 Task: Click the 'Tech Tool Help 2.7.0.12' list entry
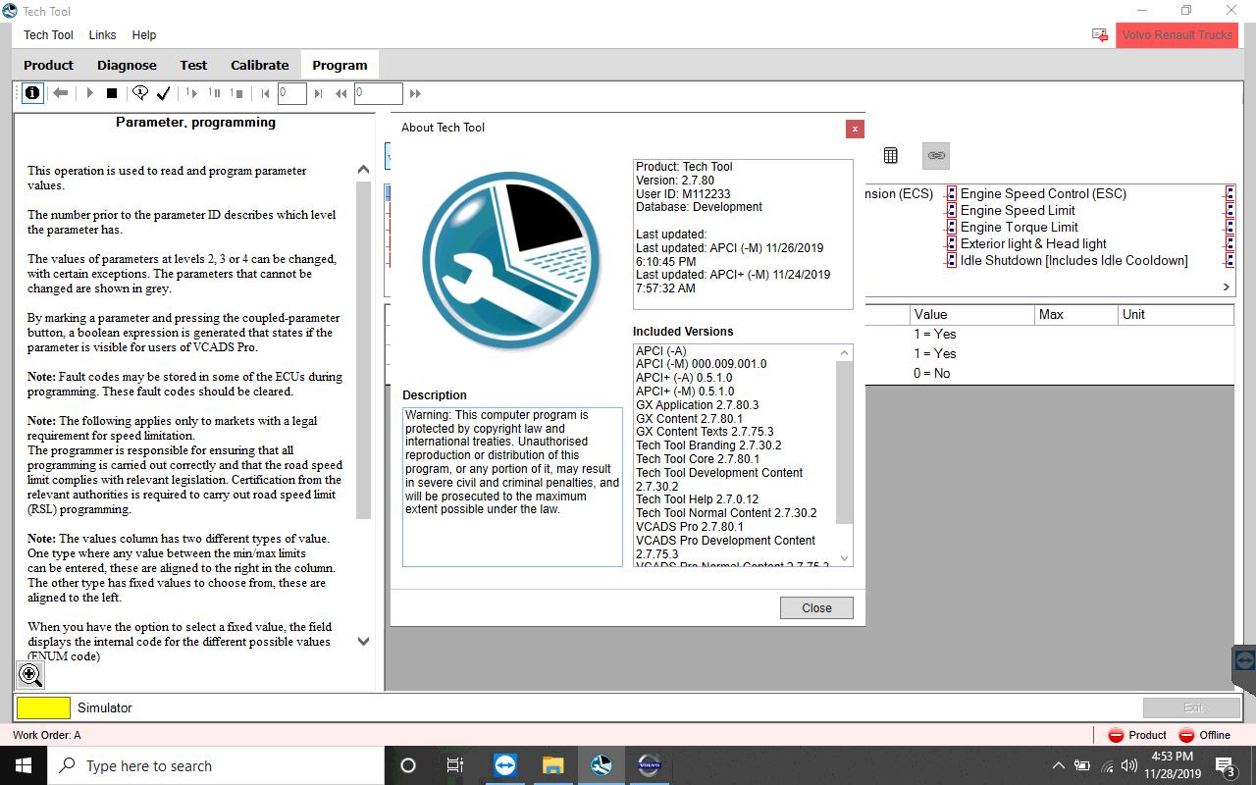(697, 499)
